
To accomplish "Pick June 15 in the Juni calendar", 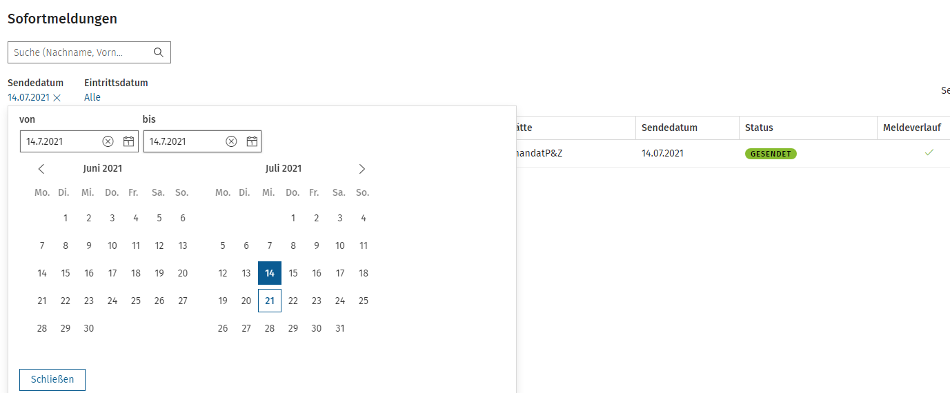I will (66, 273).
